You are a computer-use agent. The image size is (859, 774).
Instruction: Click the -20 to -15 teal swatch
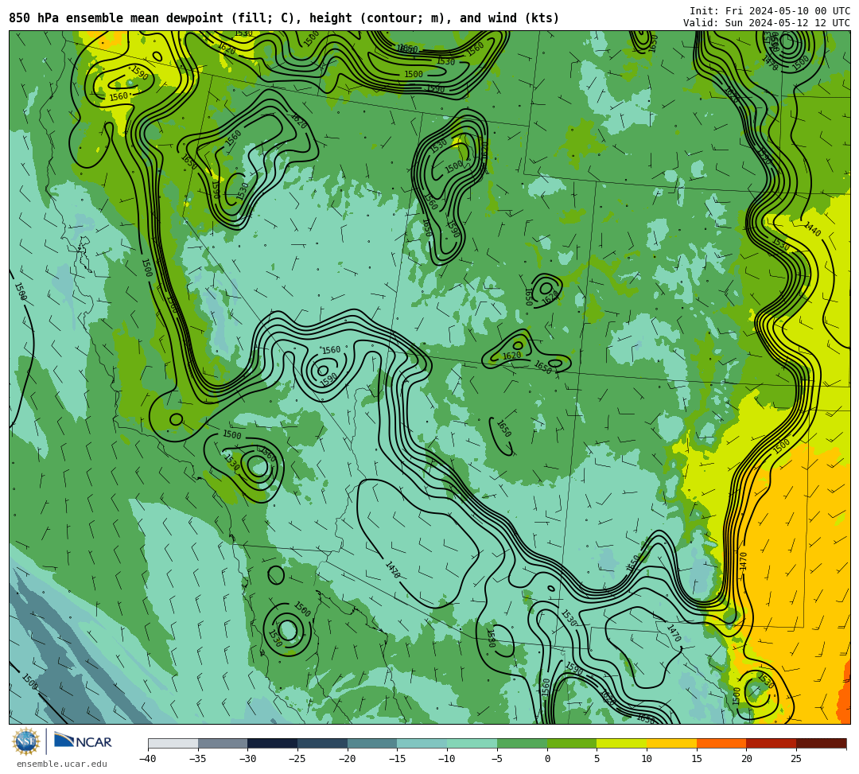click(x=372, y=743)
